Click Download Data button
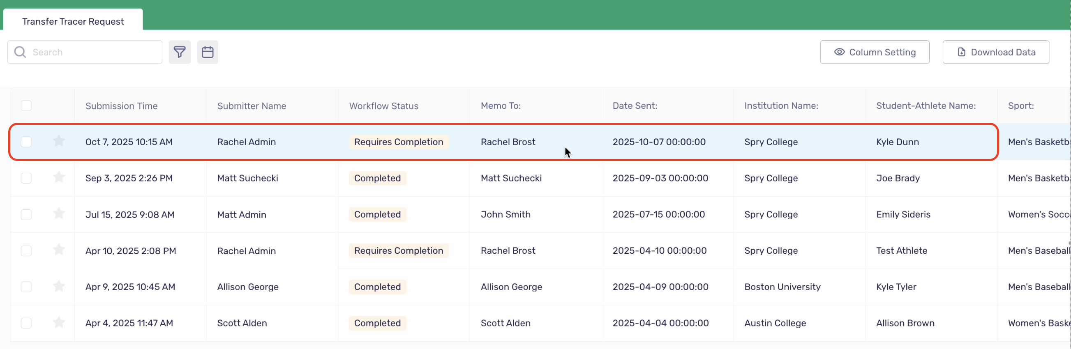Screen dimensions: 1071x349 pyautogui.click(x=996, y=52)
